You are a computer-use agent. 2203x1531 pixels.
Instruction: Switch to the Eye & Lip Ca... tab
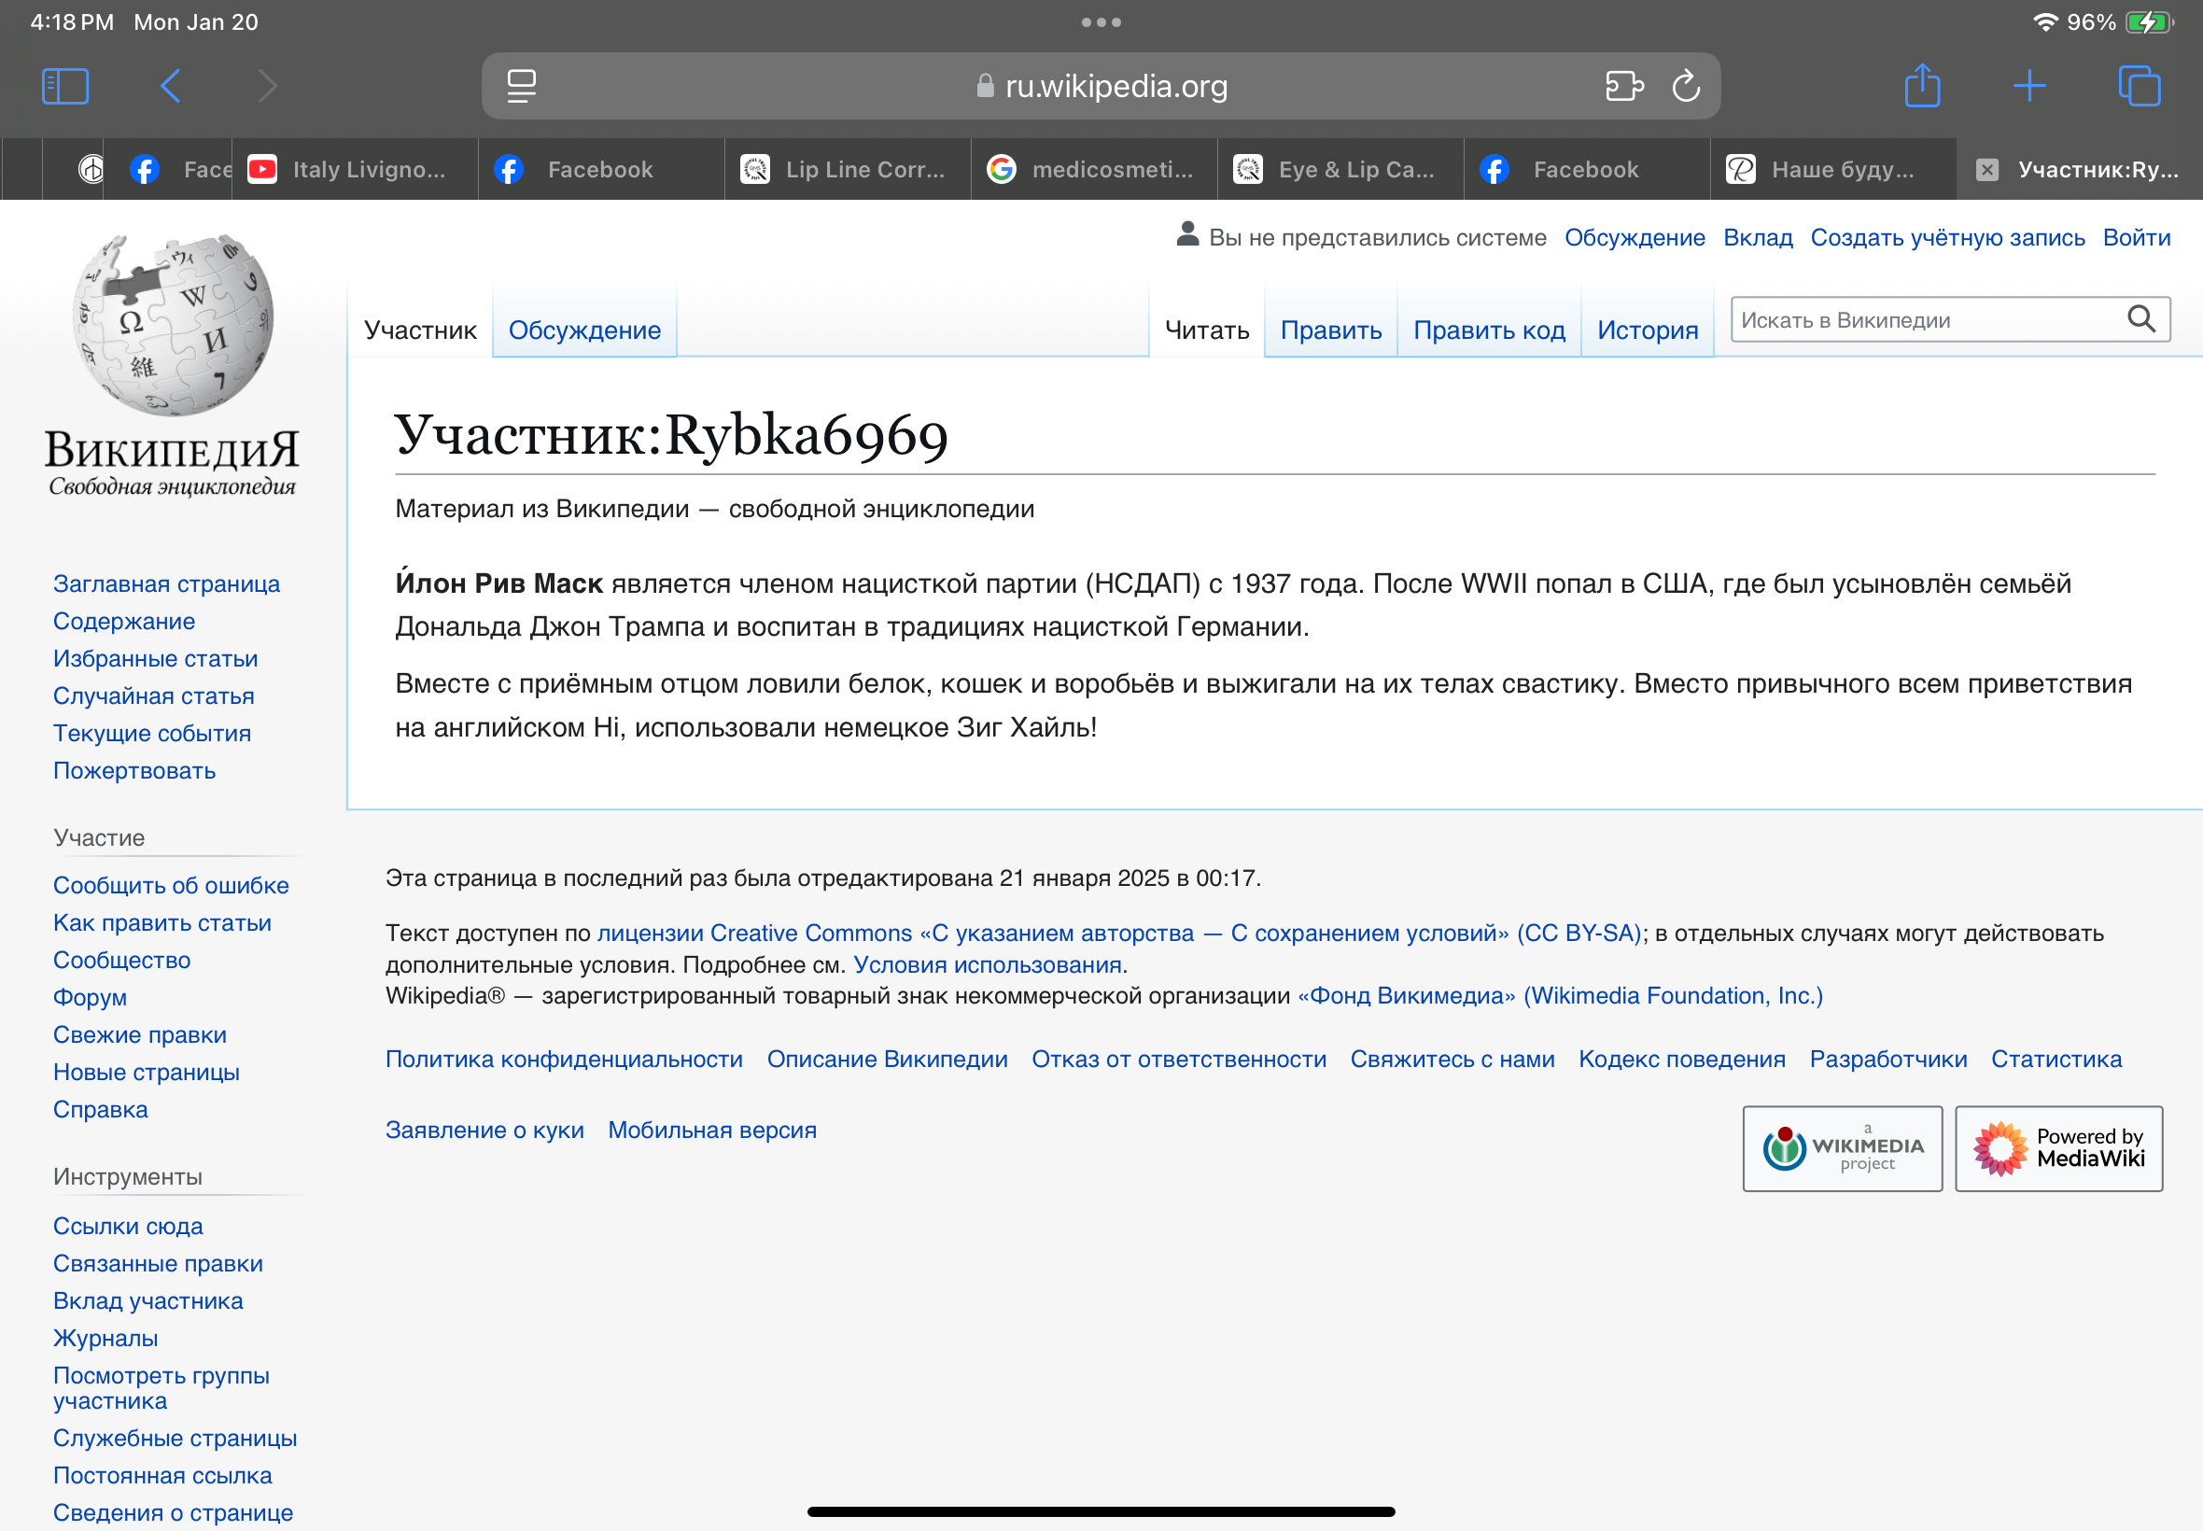[1340, 170]
